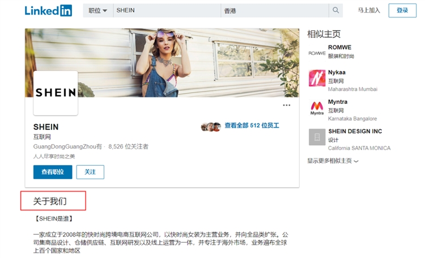Click the SHEIN DESIGN INC placeholder icon
The height and width of the screenshot is (258, 425).
[317, 137]
